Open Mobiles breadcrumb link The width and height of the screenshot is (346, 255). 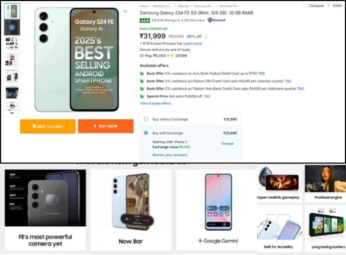point(184,5)
